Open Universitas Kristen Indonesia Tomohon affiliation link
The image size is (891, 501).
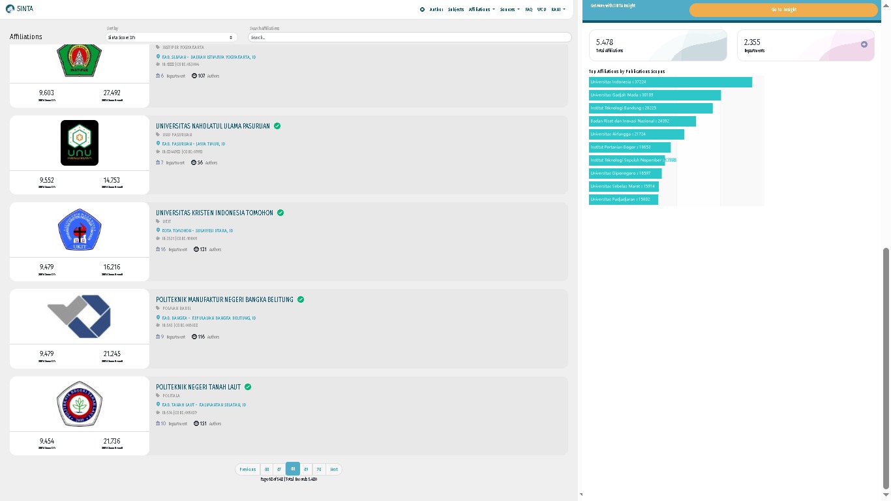pyautogui.click(x=215, y=213)
